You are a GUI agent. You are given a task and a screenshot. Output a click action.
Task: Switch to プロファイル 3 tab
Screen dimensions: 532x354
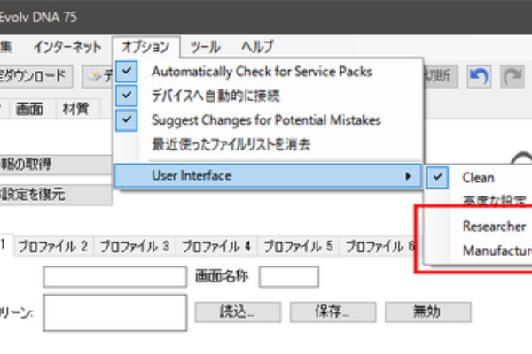point(135,246)
